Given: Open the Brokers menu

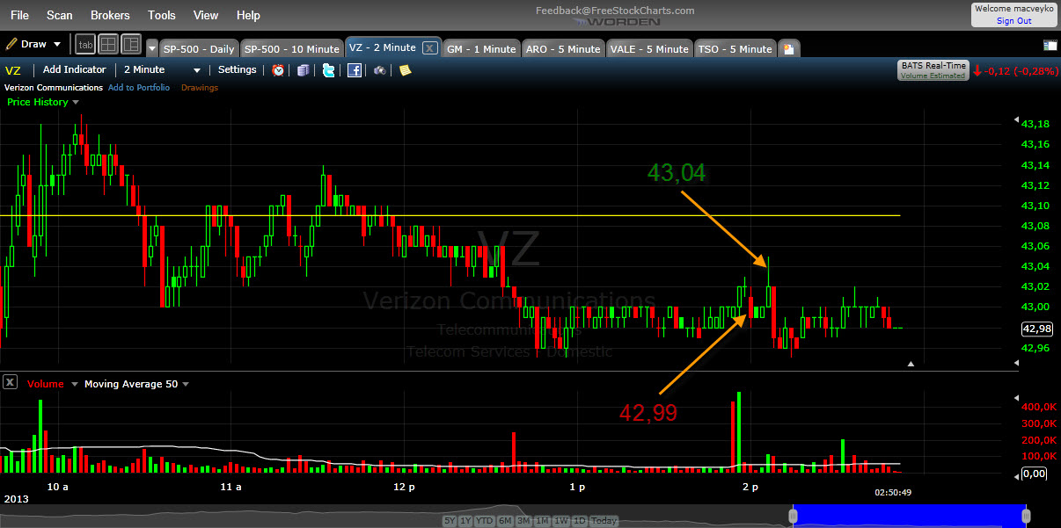Looking at the screenshot, I should pyautogui.click(x=110, y=15).
